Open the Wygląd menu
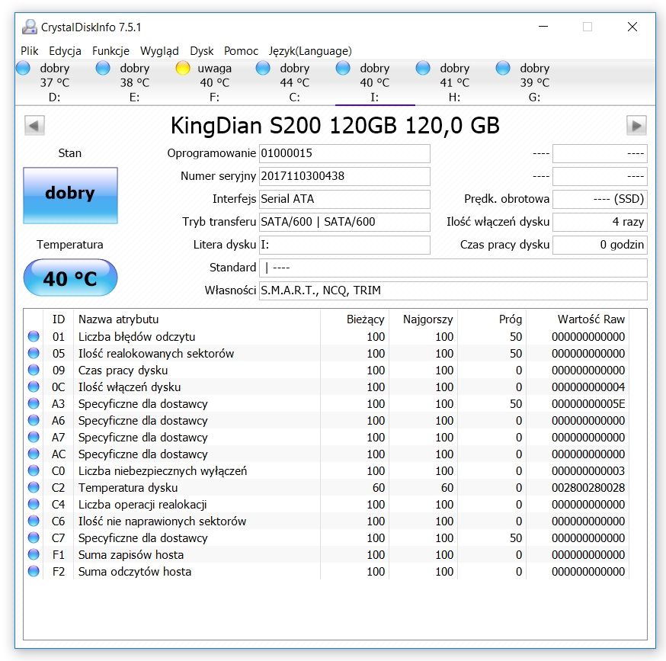This screenshot has width=666, height=661. [159, 51]
